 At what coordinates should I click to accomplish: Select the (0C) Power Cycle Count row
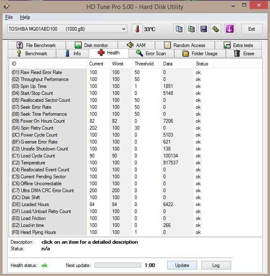[x=135, y=135]
